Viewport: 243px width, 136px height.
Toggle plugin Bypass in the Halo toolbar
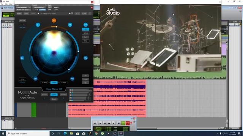19,14
